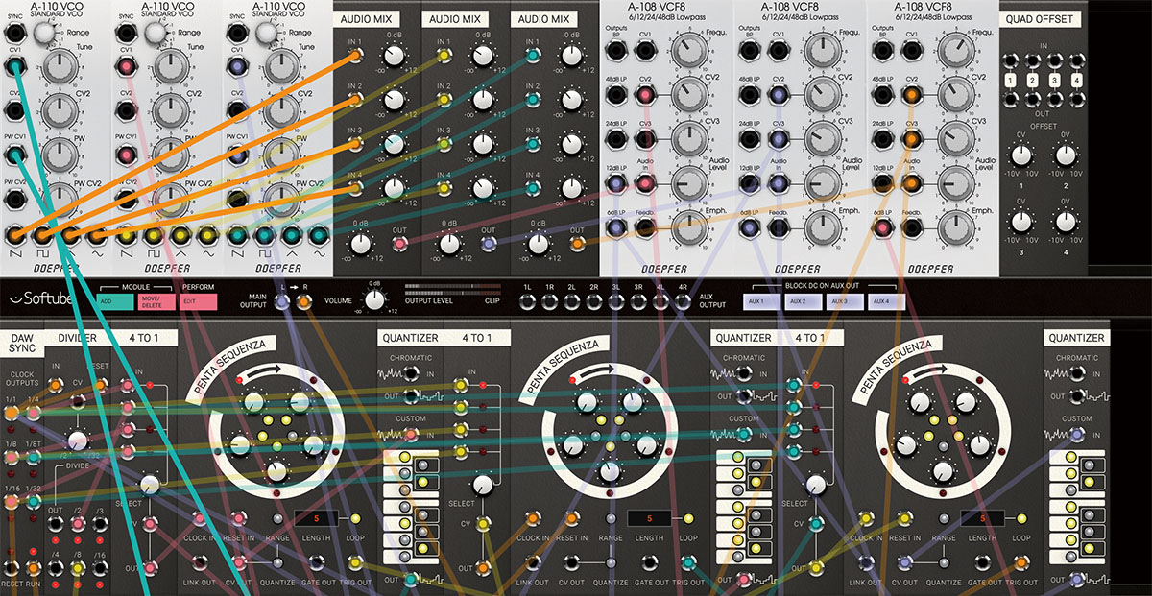
Task: Click LENGTH display on second Penta Sequenza
Action: click(649, 518)
